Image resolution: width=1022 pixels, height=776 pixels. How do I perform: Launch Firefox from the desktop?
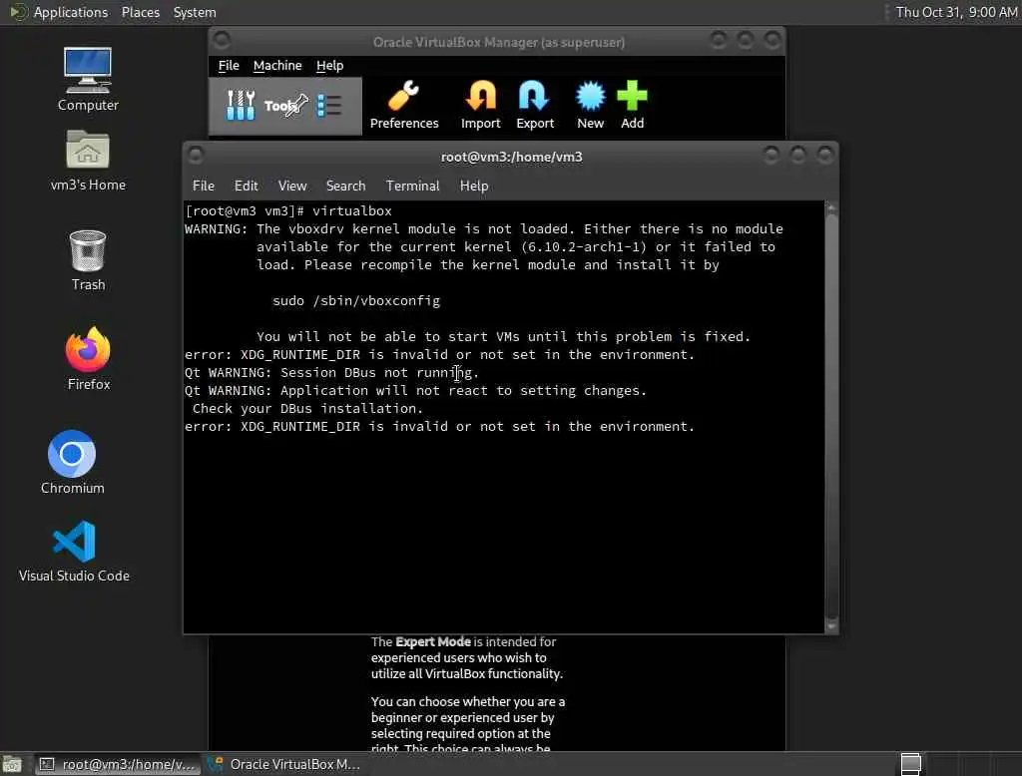pyautogui.click(x=89, y=359)
